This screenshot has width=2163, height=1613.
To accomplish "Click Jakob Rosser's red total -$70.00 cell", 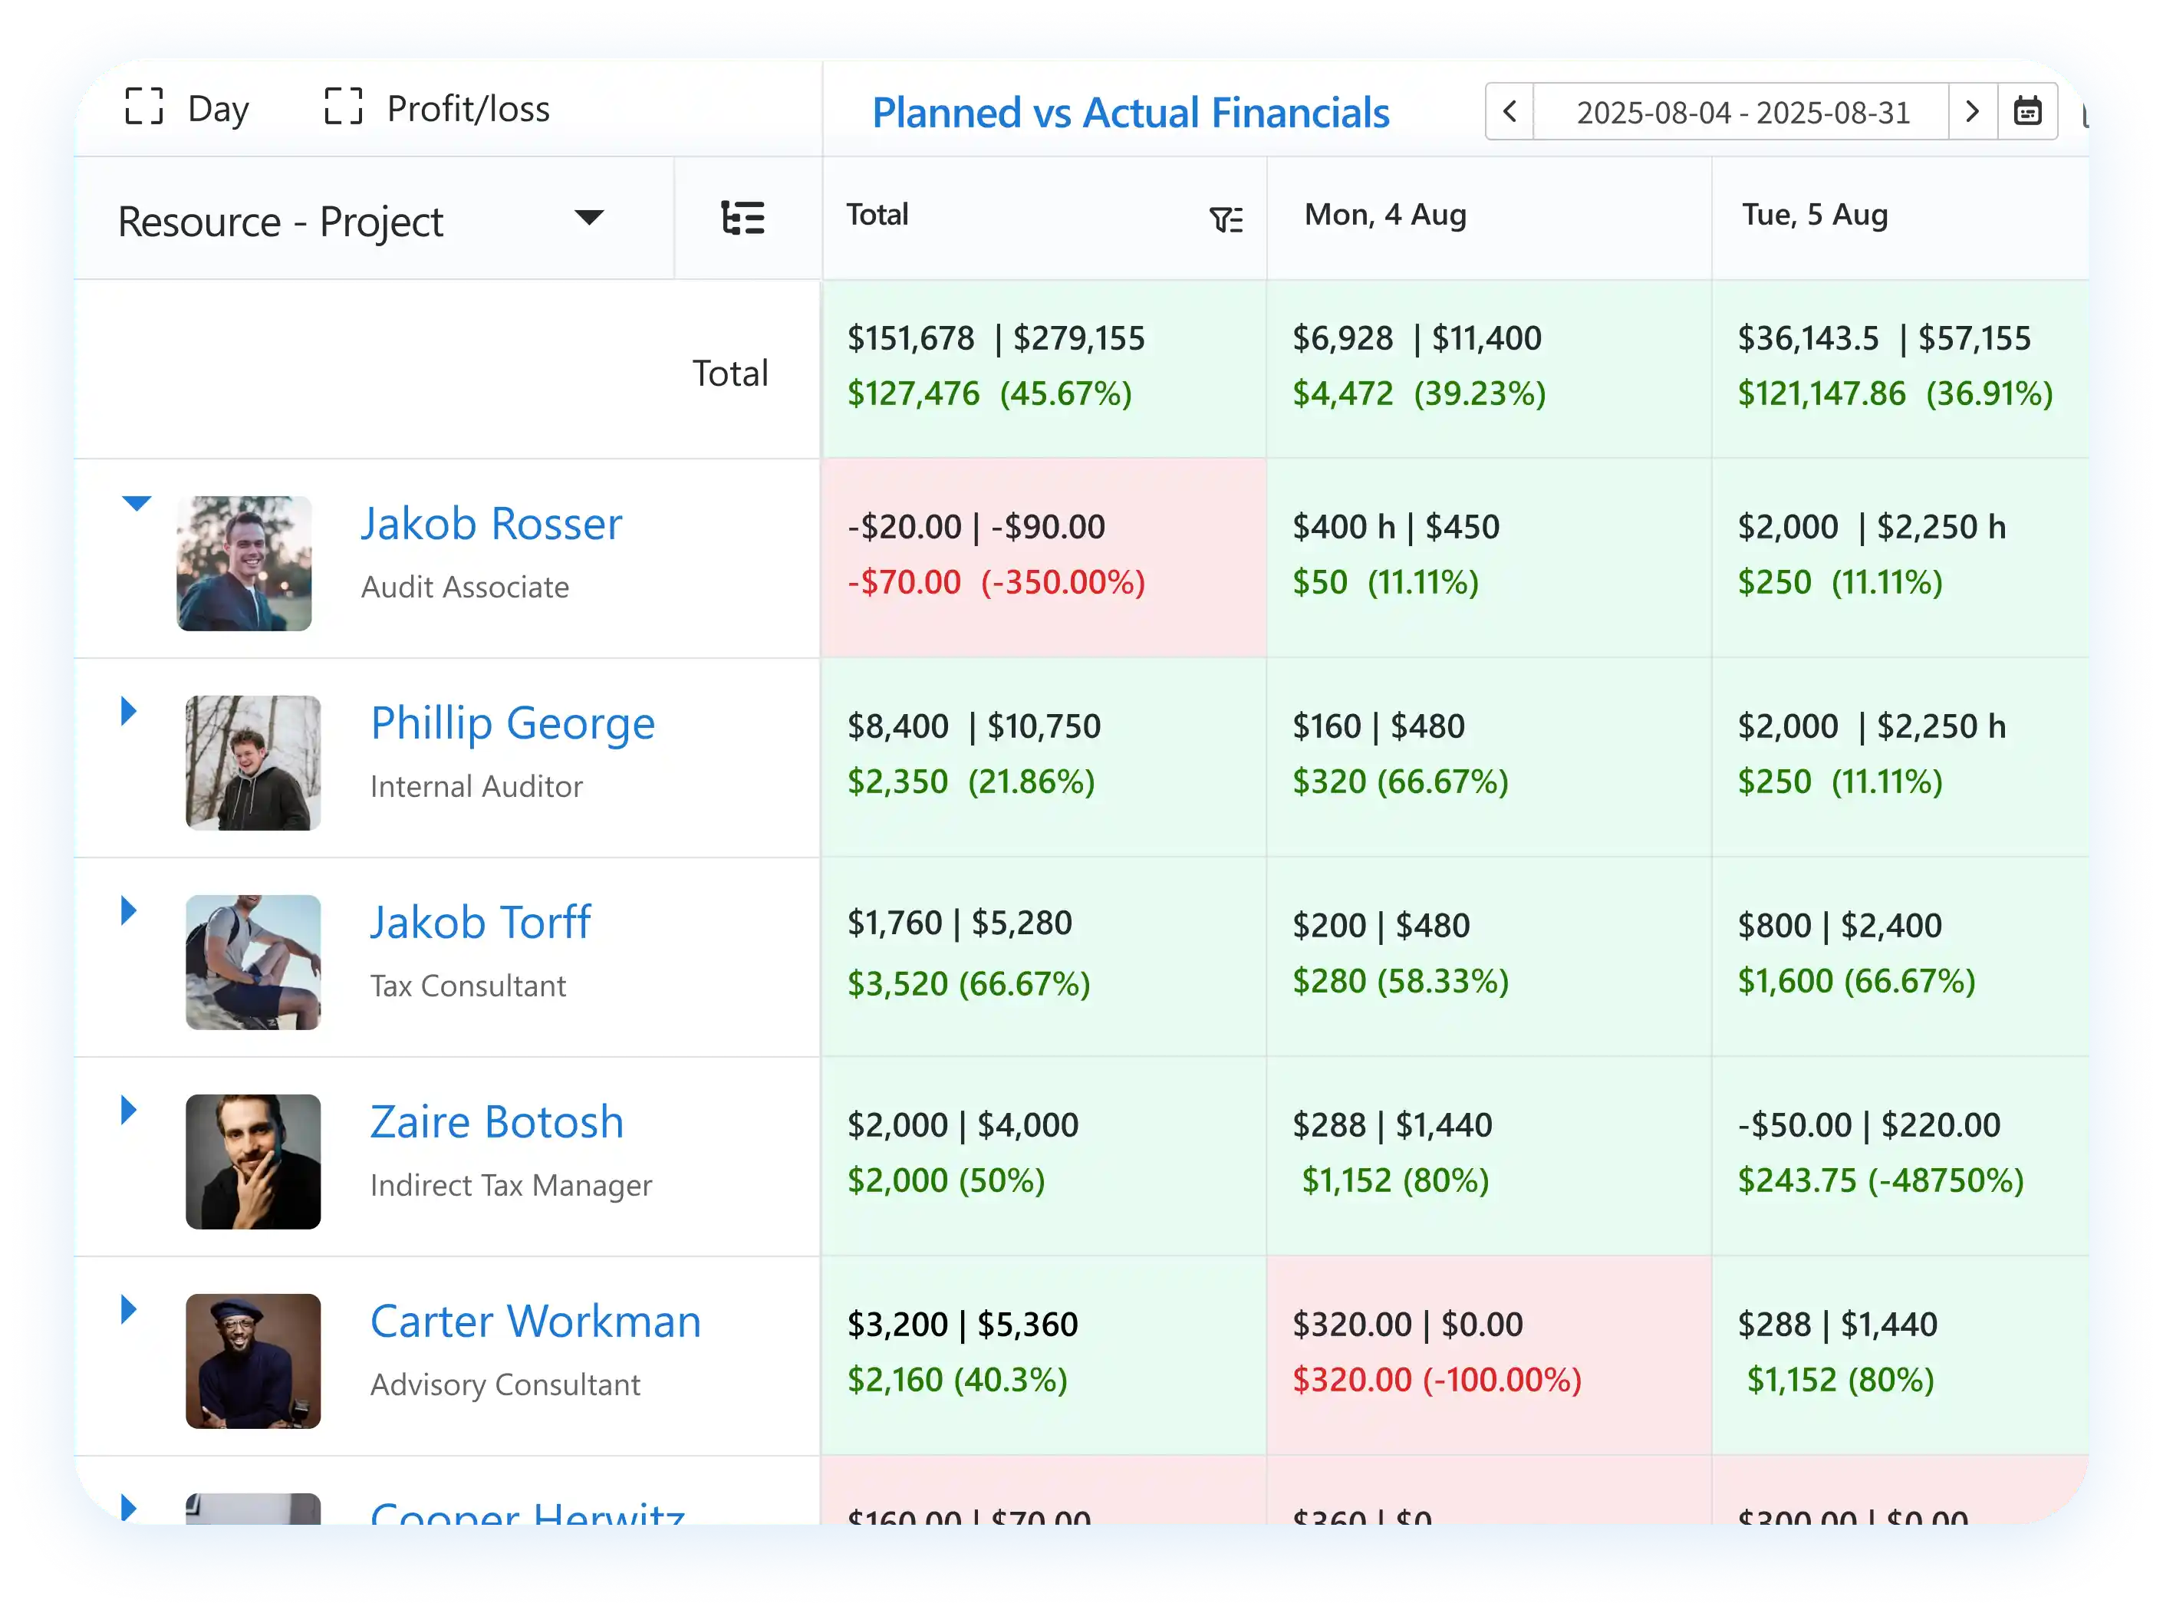I will [x=1044, y=558].
